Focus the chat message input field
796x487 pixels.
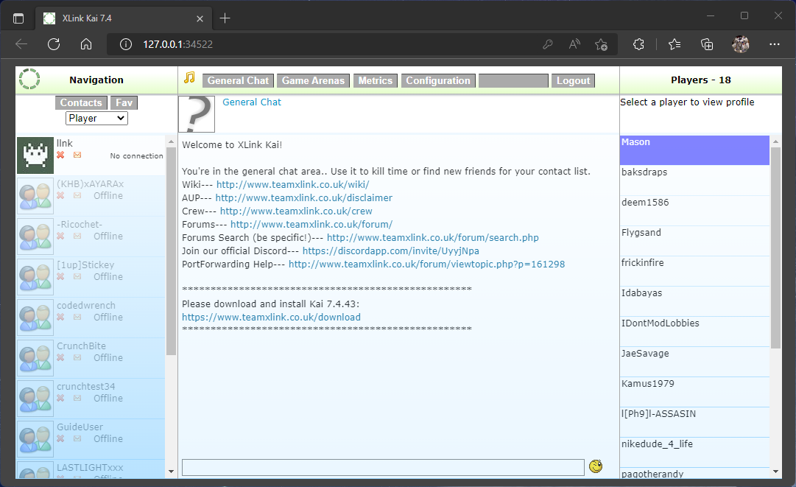[383, 467]
